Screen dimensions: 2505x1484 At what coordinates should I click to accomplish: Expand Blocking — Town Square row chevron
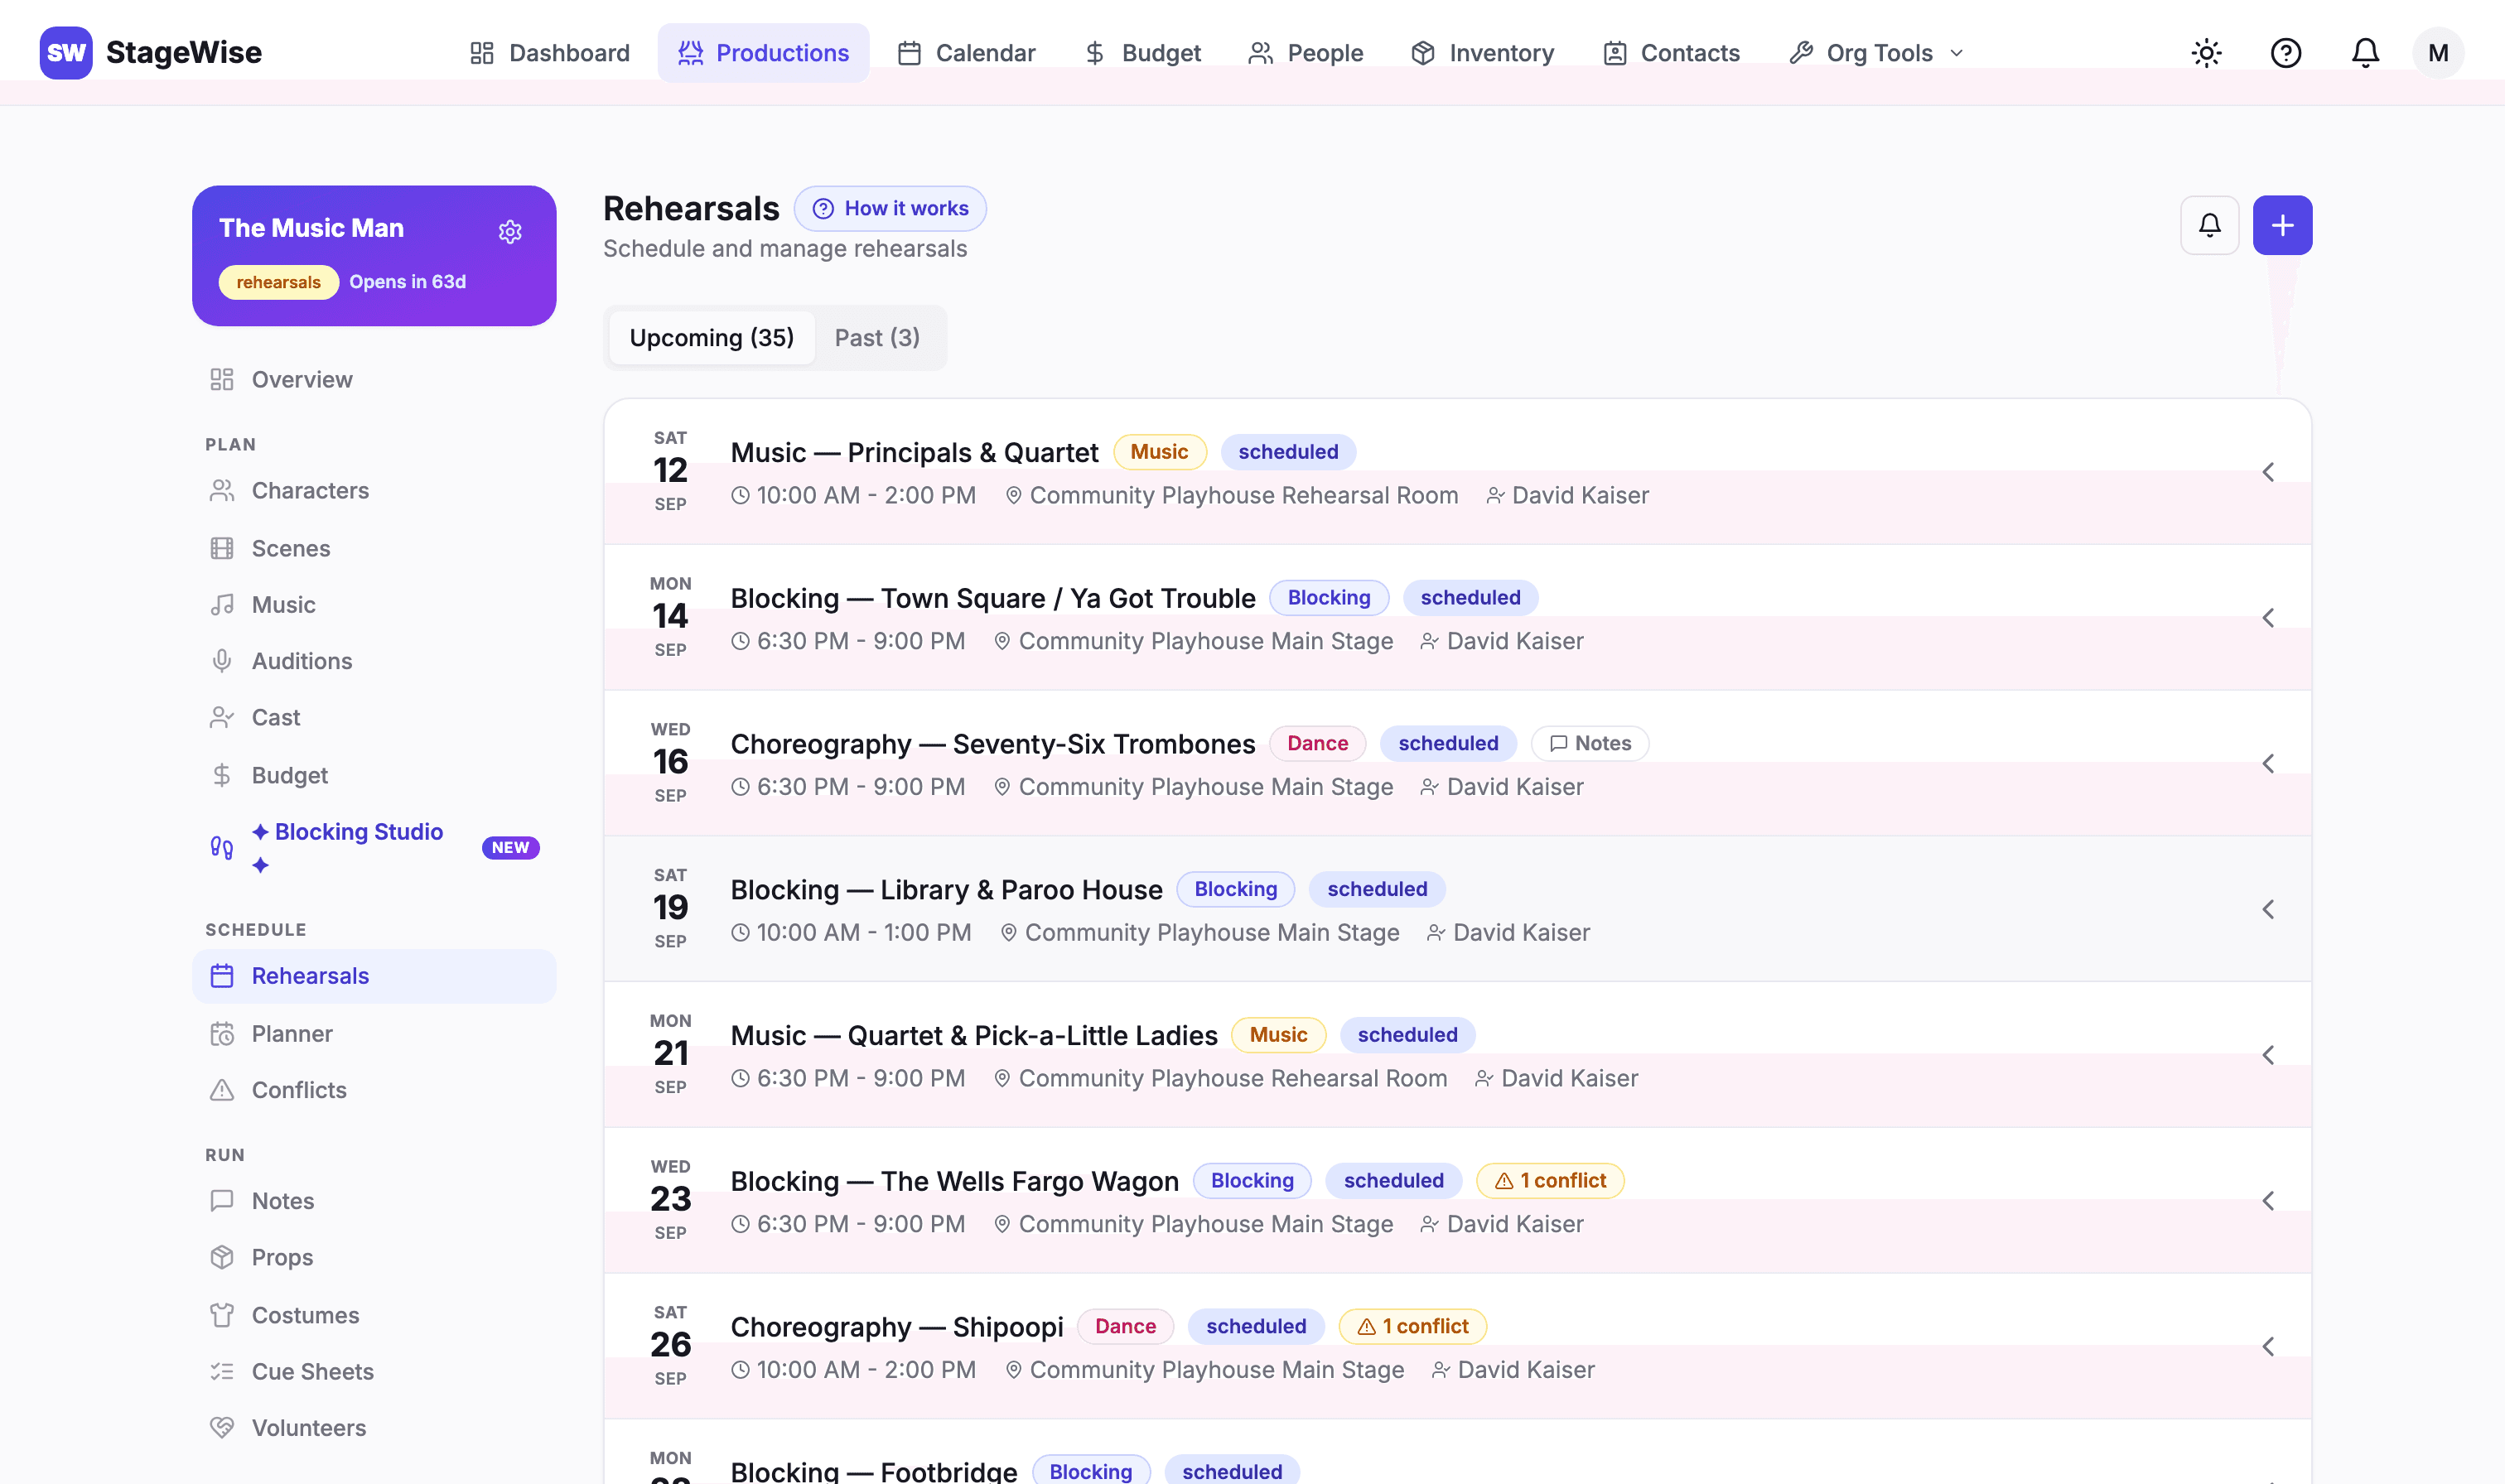click(x=2268, y=618)
